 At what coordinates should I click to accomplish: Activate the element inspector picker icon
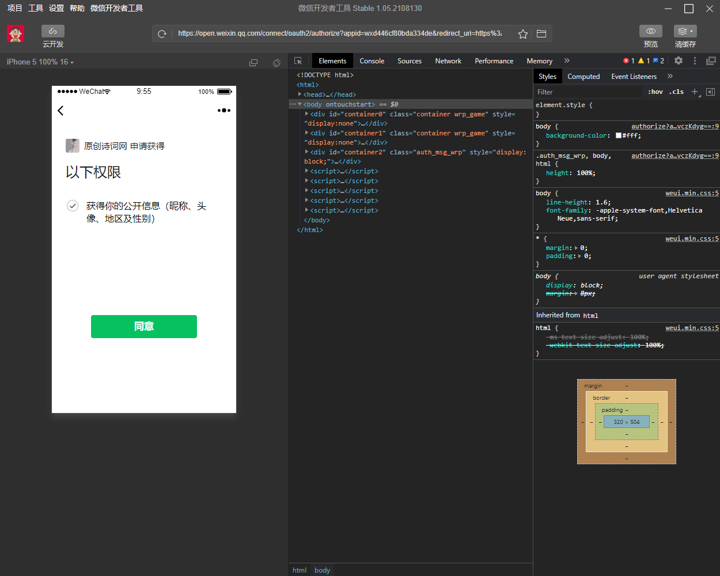298,60
